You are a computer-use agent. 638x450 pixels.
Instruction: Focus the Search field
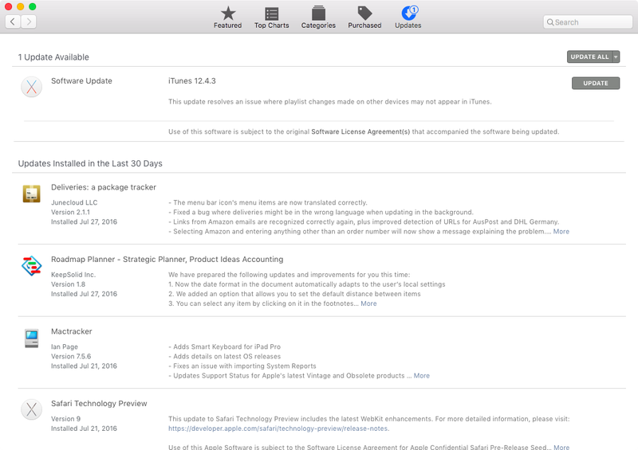click(x=588, y=22)
